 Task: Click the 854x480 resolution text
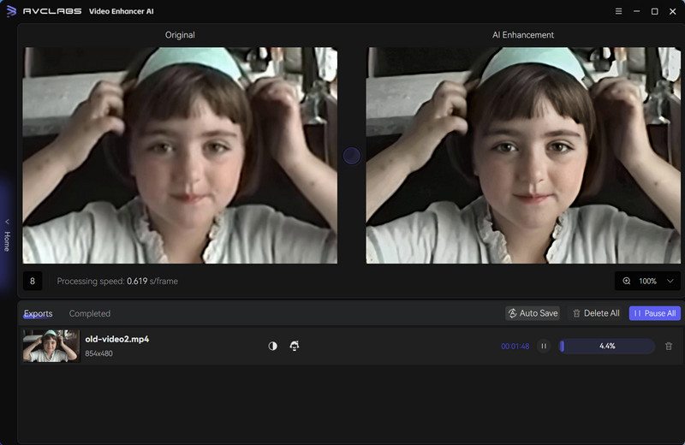[98, 353]
